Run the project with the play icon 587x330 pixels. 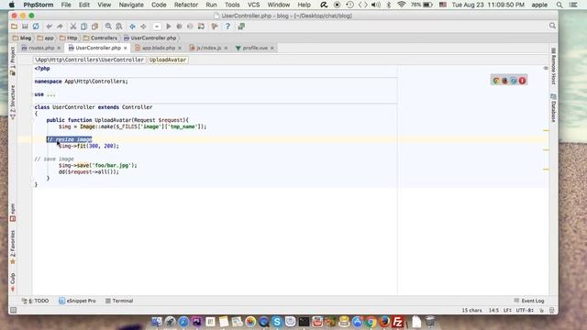pyautogui.click(x=169, y=27)
